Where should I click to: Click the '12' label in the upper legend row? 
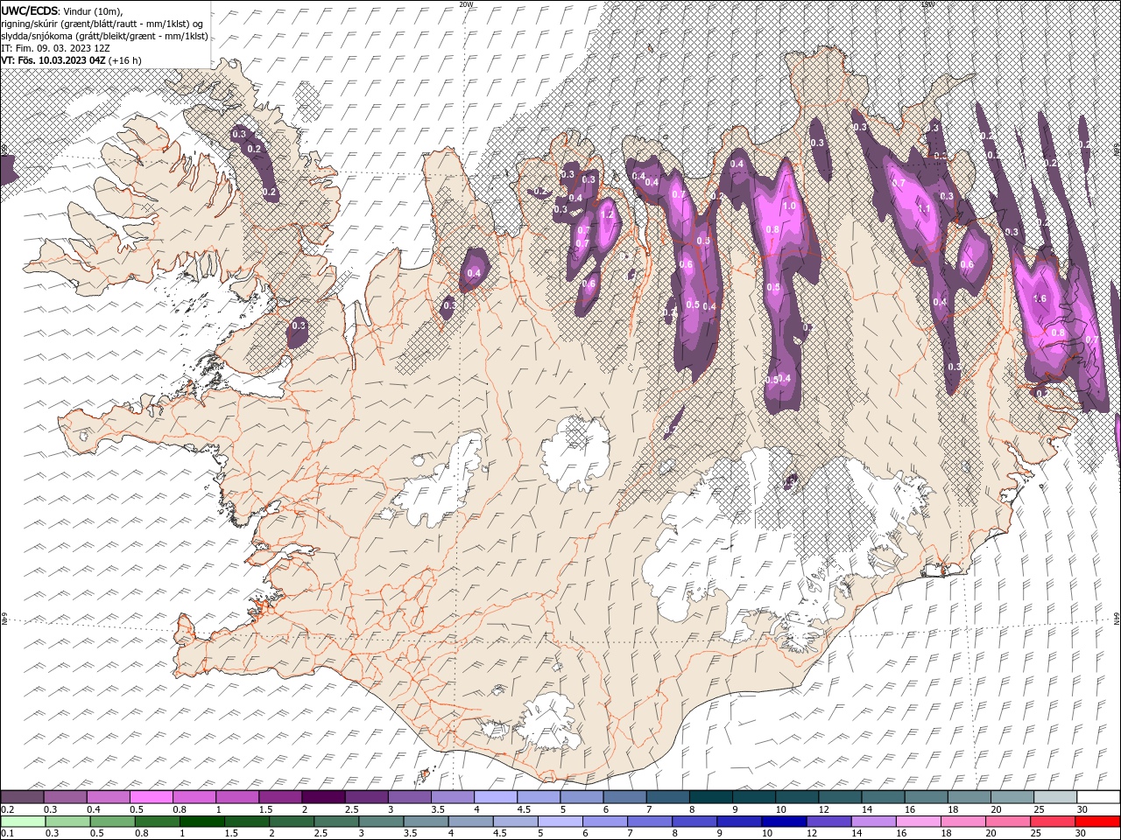823,809
